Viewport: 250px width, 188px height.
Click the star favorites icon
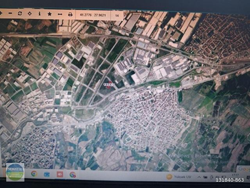(x=50, y=14)
